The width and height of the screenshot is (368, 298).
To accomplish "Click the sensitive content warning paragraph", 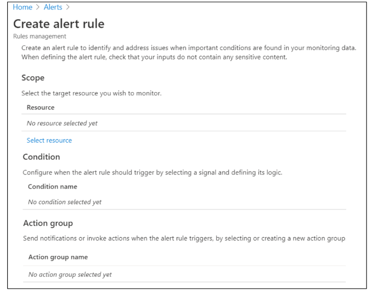I will (189, 53).
